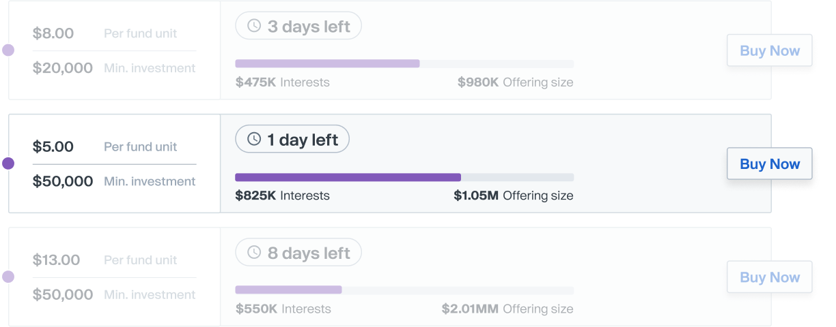
Task: Click purple dot marker on $8.00 fund card
Action: pyautogui.click(x=8, y=50)
